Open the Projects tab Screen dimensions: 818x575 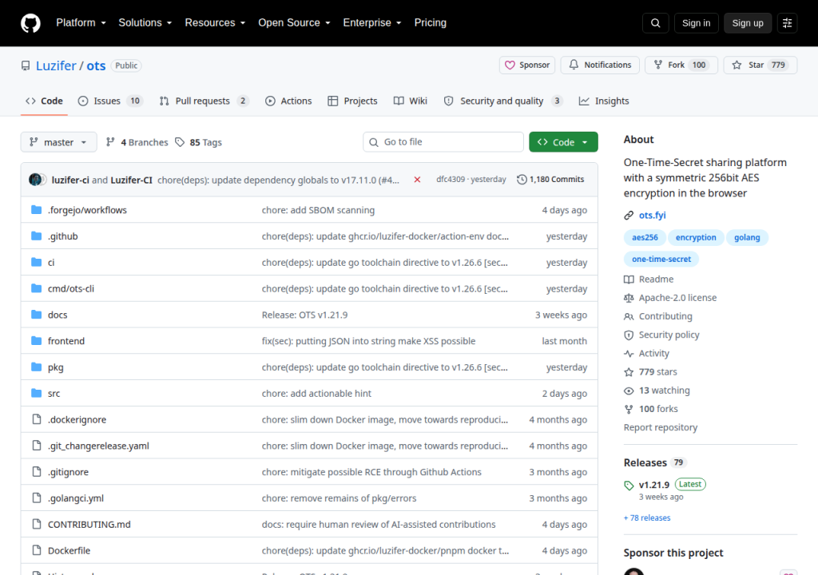pos(352,101)
